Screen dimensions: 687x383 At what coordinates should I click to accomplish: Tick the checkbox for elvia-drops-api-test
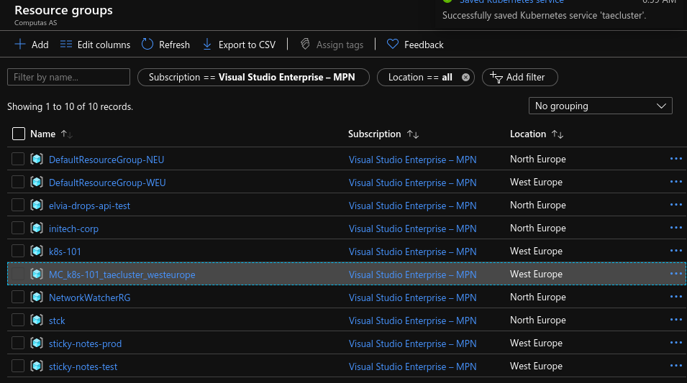click(18, 206)
